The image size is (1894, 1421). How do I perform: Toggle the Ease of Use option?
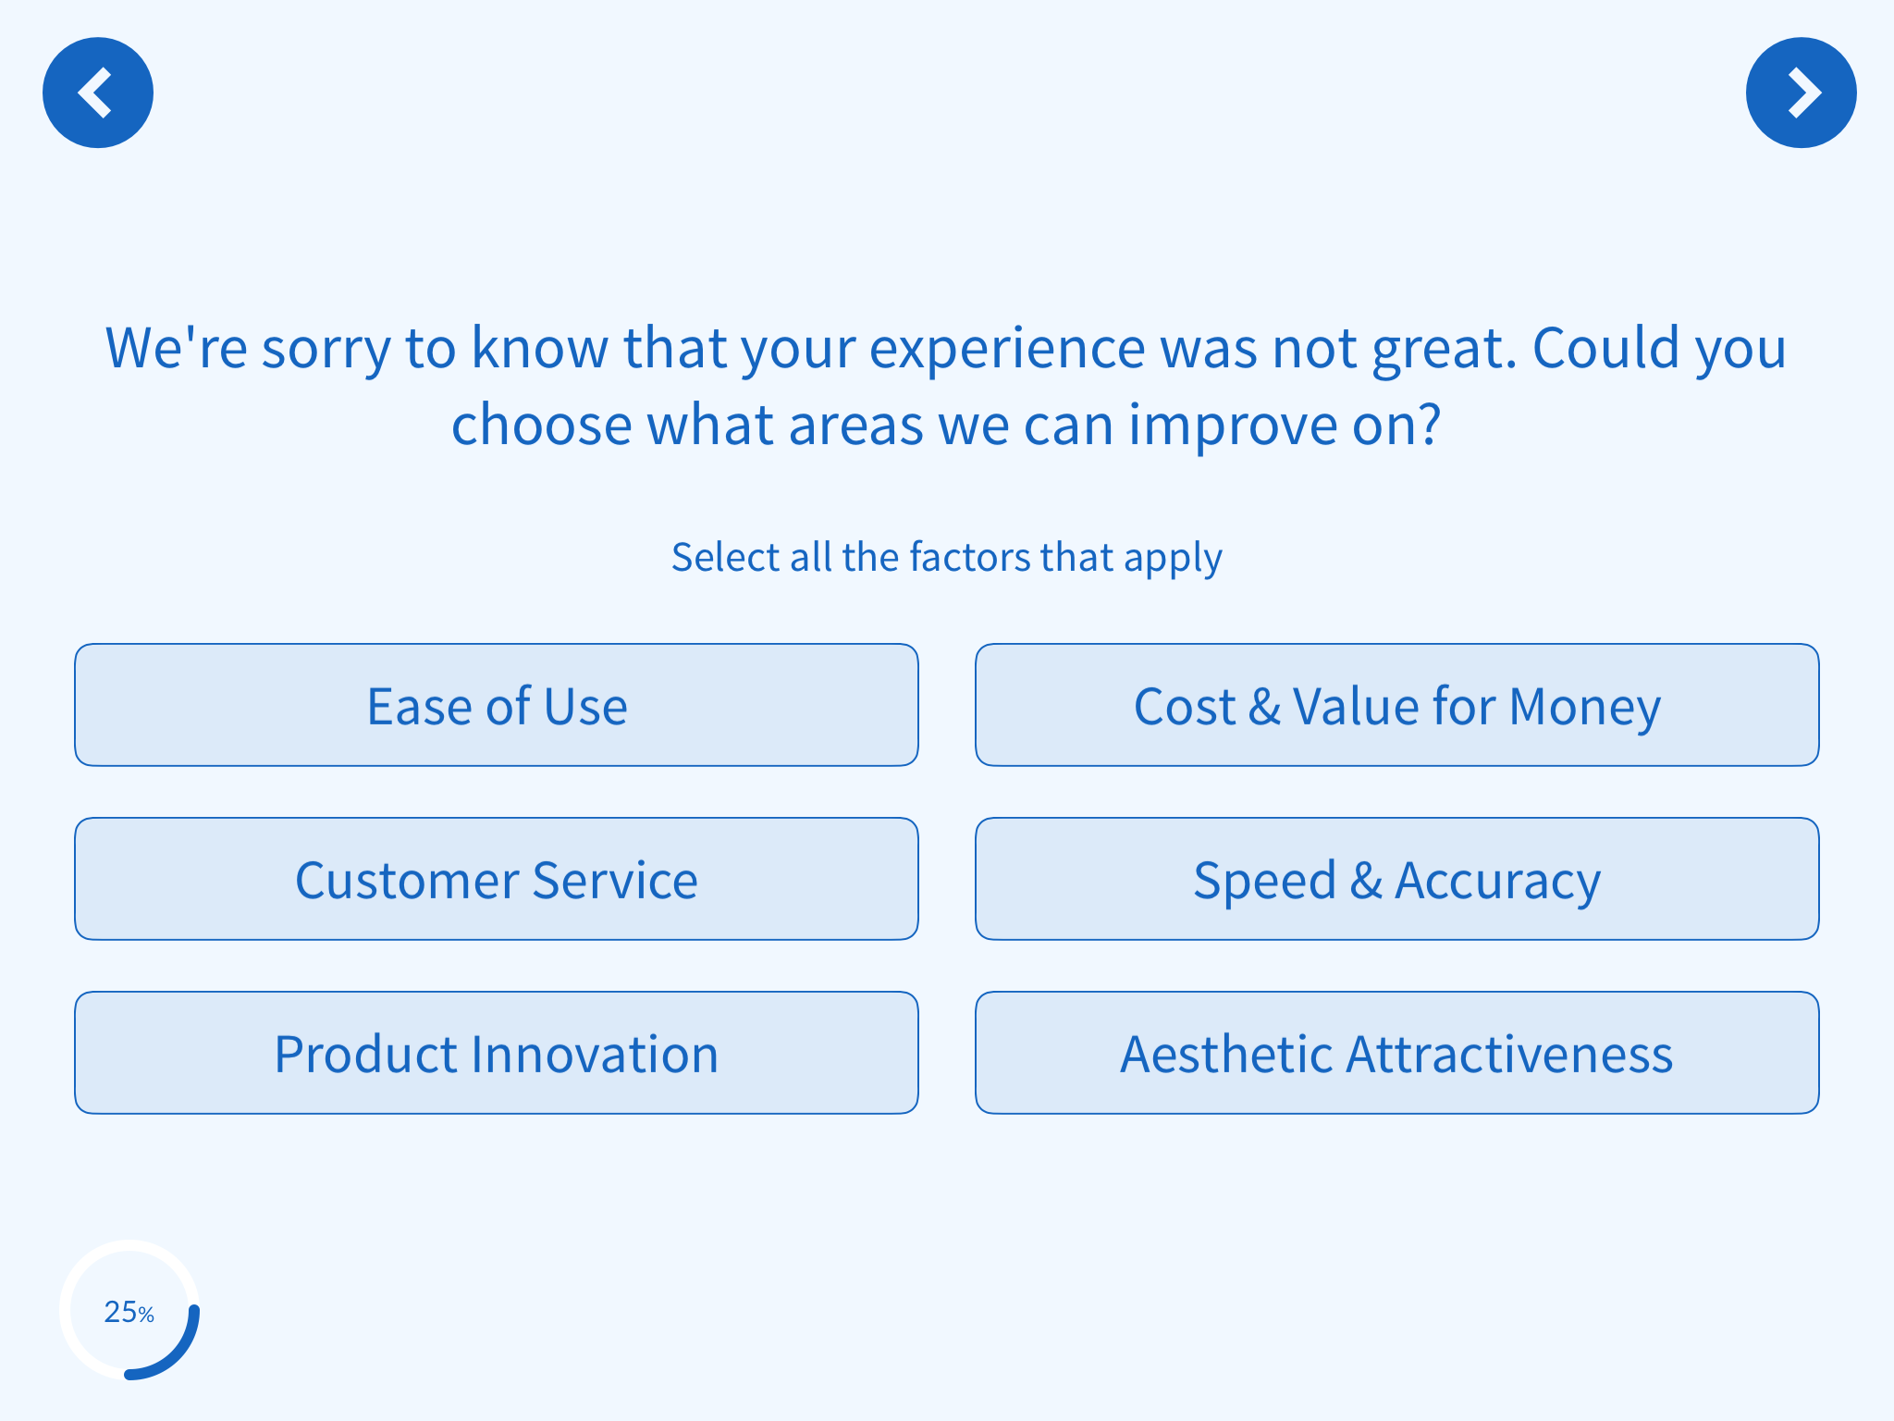pyautogui.click(x=497, y=705)
